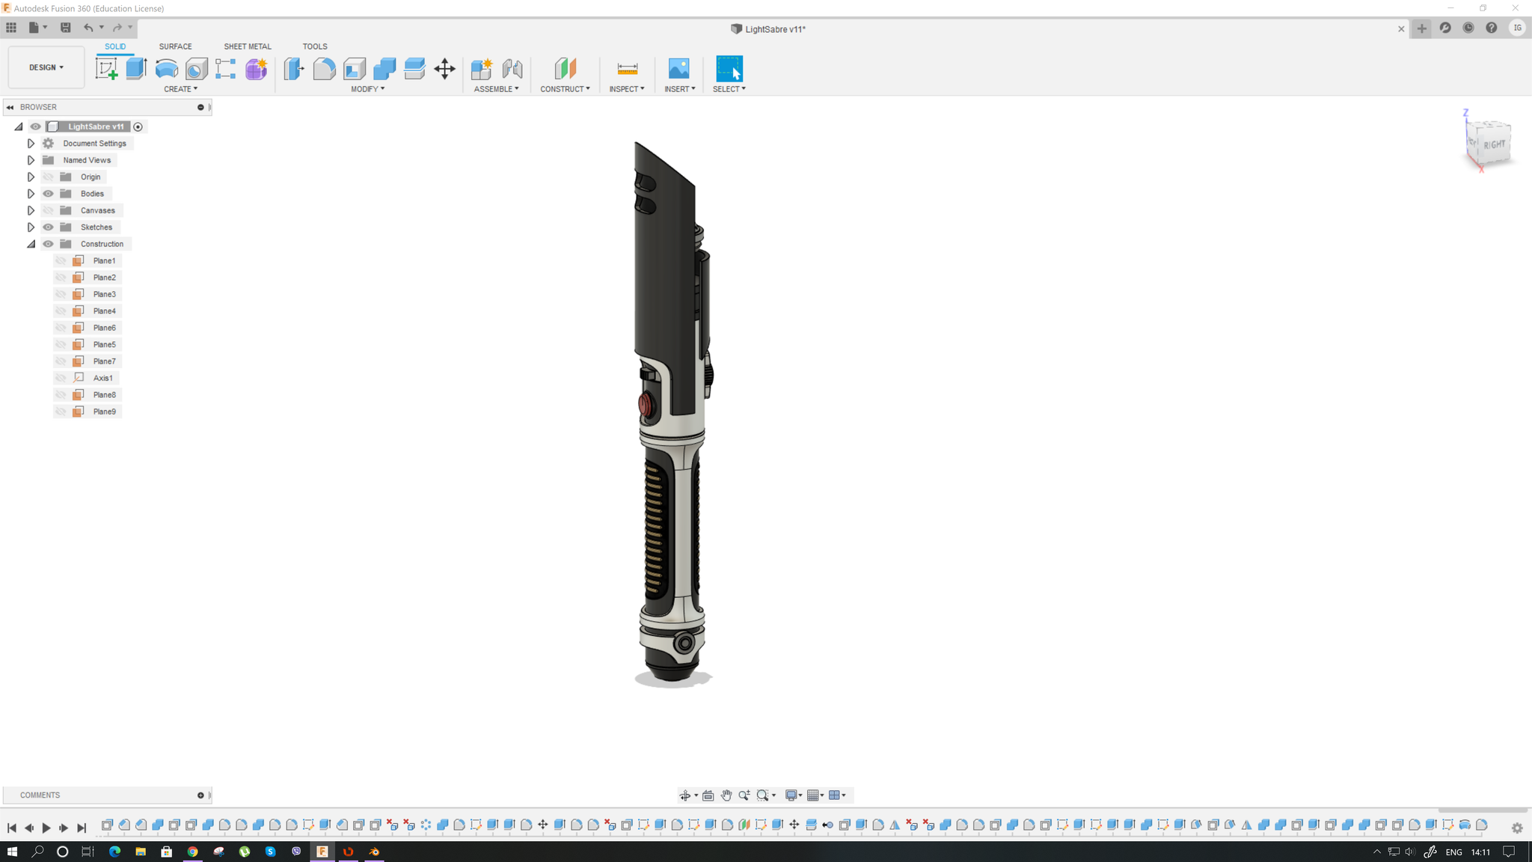Click the Save icon
This screenshot has height=862, width=1532.
65,28
